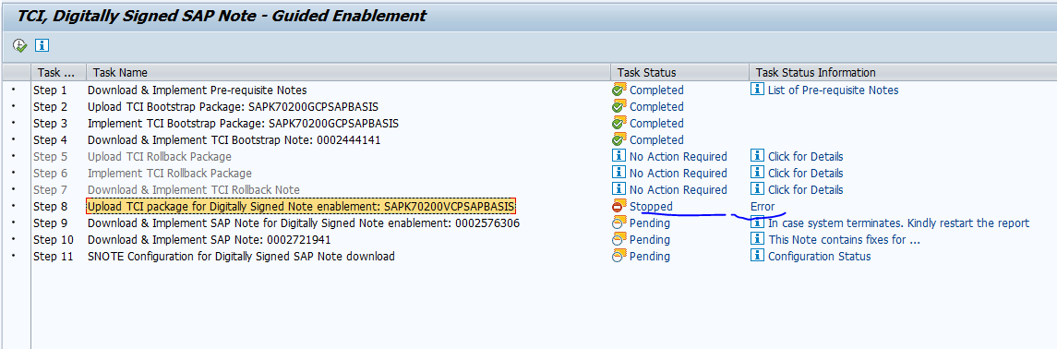Click Pending status text for Step 9
The height and width of the screenshot is (349, 1057).
(x=650, y=223)
